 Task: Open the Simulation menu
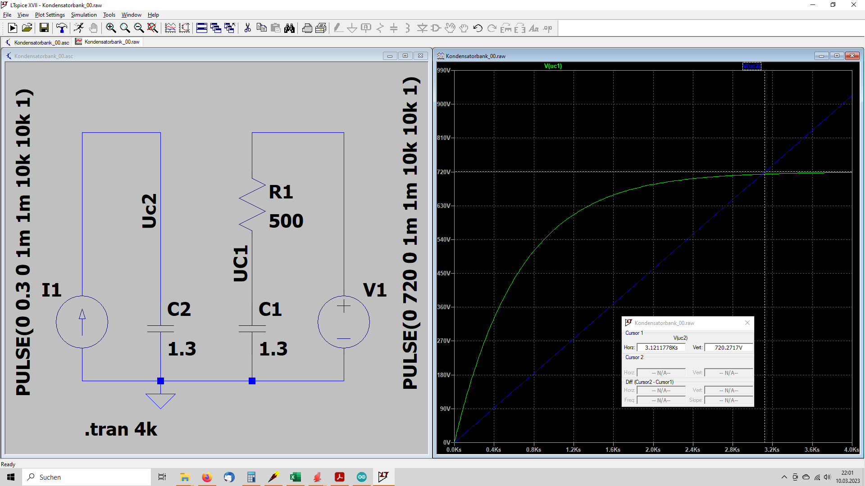pyautogui.click(x=84, y=15)
